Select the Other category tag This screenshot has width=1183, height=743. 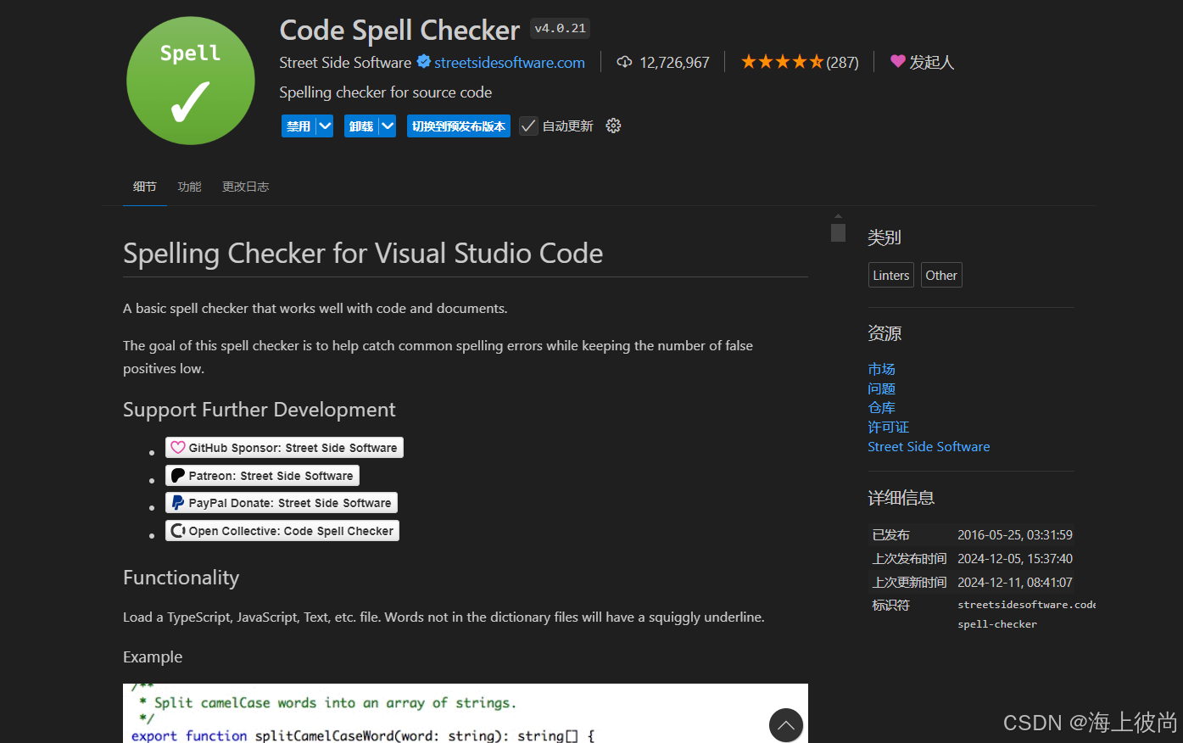point(941,276)
